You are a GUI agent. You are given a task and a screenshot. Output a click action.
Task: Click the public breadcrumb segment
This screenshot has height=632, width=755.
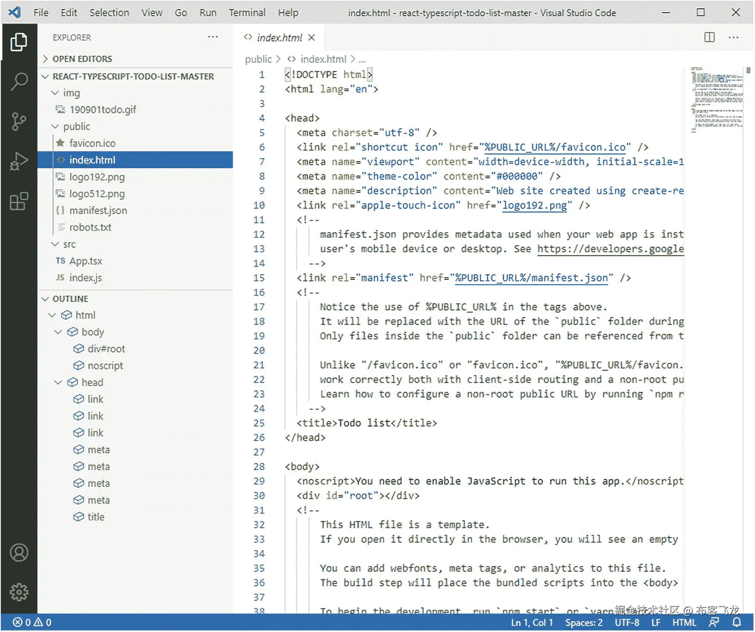[258, 59]
